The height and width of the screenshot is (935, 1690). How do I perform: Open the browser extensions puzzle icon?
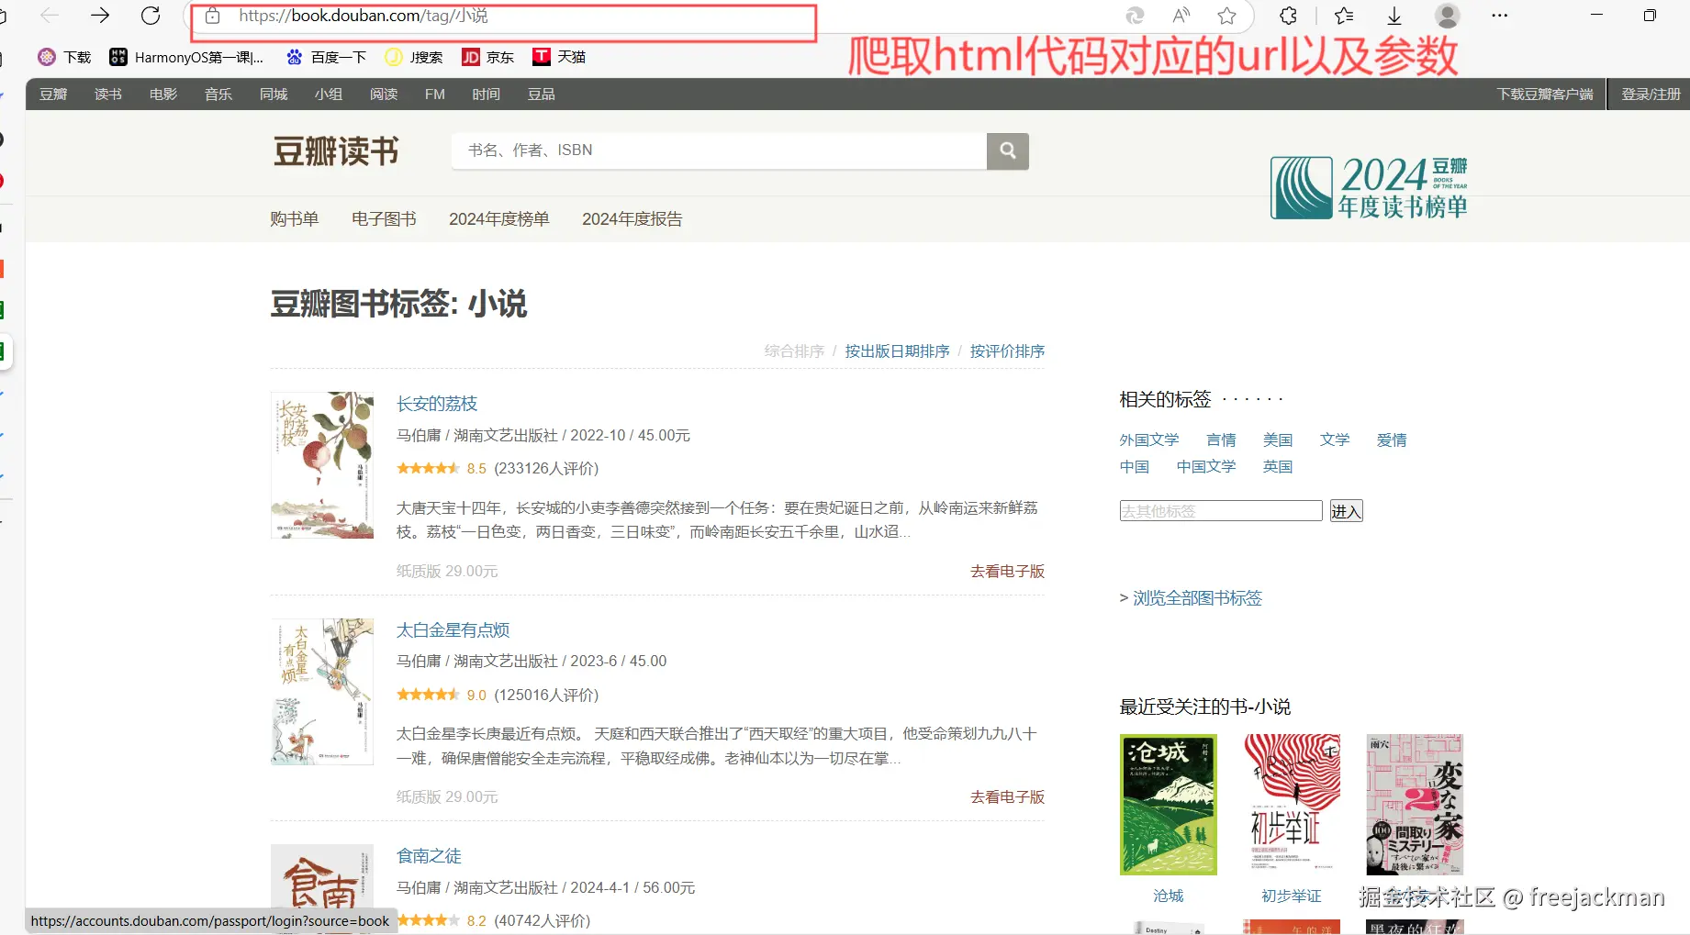[x=1289, y=16]
